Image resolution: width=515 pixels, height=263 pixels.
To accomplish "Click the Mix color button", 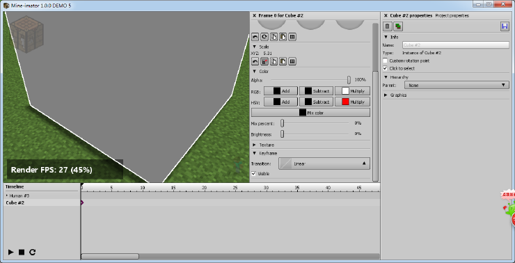I will pyautogui.click(x=310, y=113).
